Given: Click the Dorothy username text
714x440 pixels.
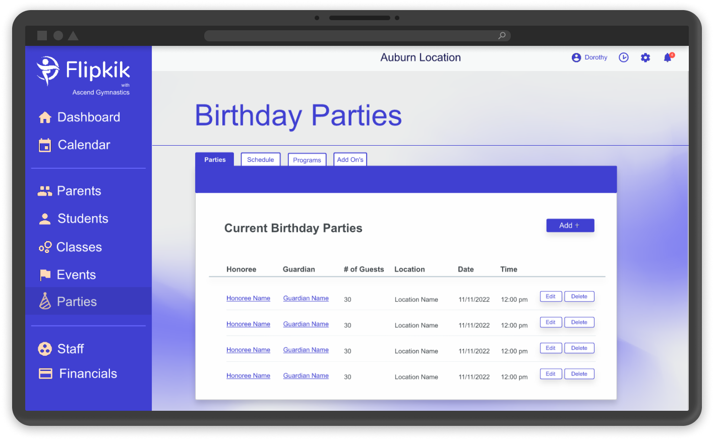Looking at the screenshot, I should (596, 57).
